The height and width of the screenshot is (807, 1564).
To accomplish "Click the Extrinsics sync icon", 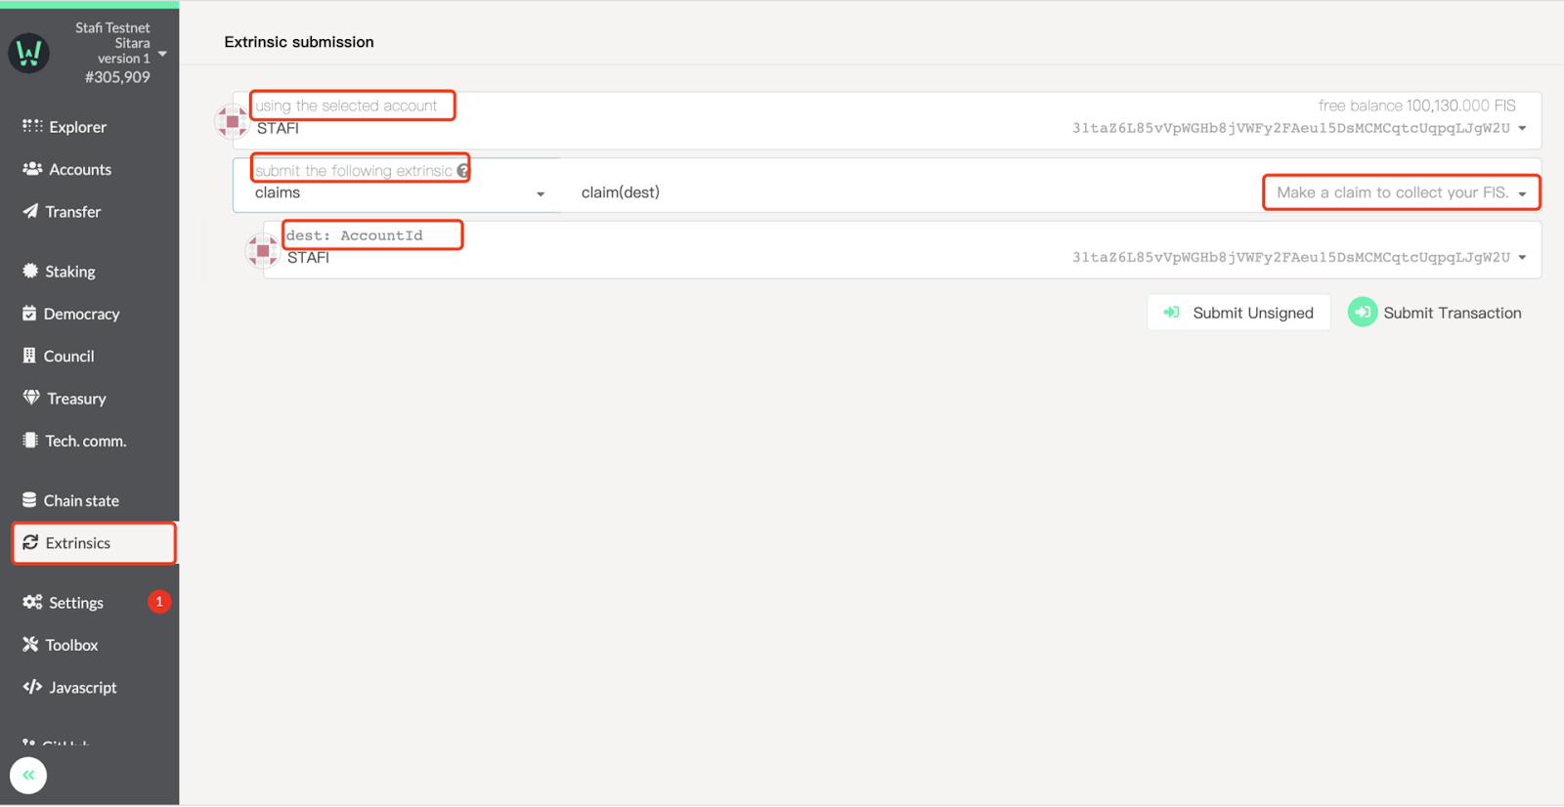I will (30, 542).
